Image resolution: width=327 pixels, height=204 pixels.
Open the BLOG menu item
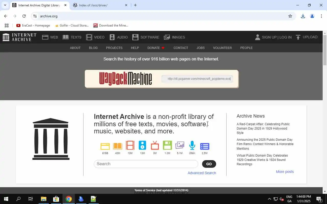pos(93,48)
